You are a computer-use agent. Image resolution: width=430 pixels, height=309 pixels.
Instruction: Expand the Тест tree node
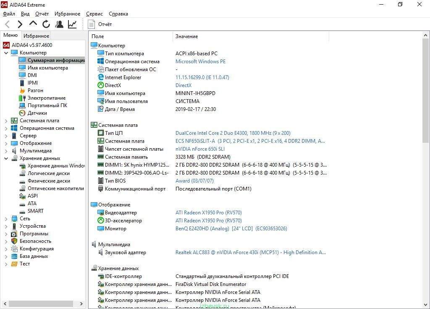point(6,264)
